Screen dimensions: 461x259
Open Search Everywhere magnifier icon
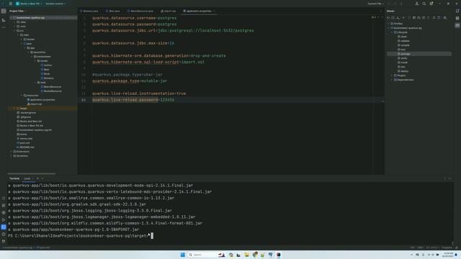coord(424,4)
